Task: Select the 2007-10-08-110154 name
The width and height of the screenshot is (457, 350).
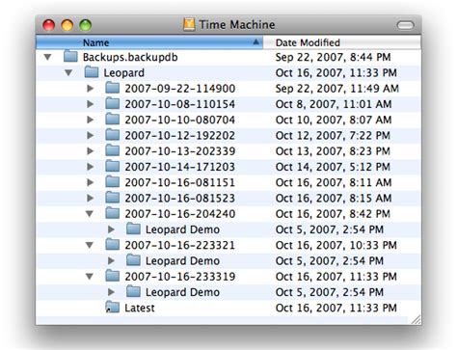Action: [180, 104]
